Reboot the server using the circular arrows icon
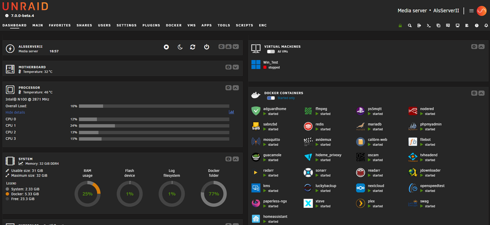 [193, 47]
